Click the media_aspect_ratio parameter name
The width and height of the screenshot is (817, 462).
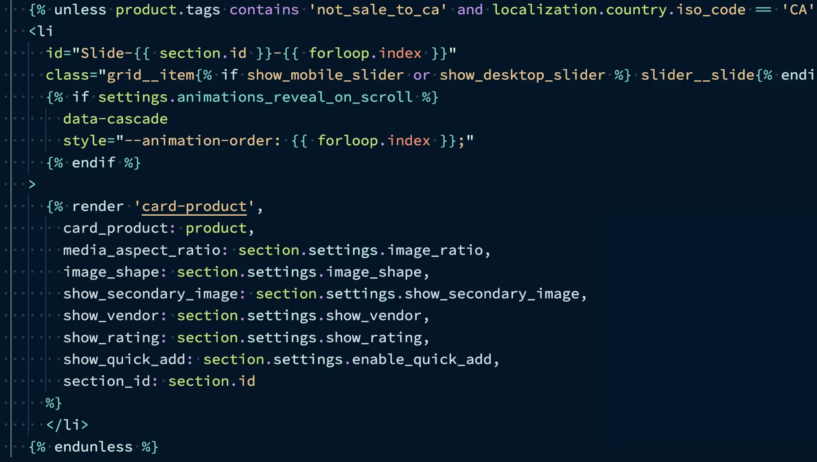coord(142,250)
